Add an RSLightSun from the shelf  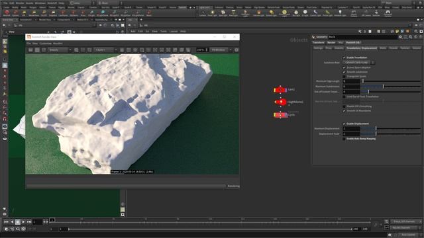pyautogui.click(x=125, y=13)
